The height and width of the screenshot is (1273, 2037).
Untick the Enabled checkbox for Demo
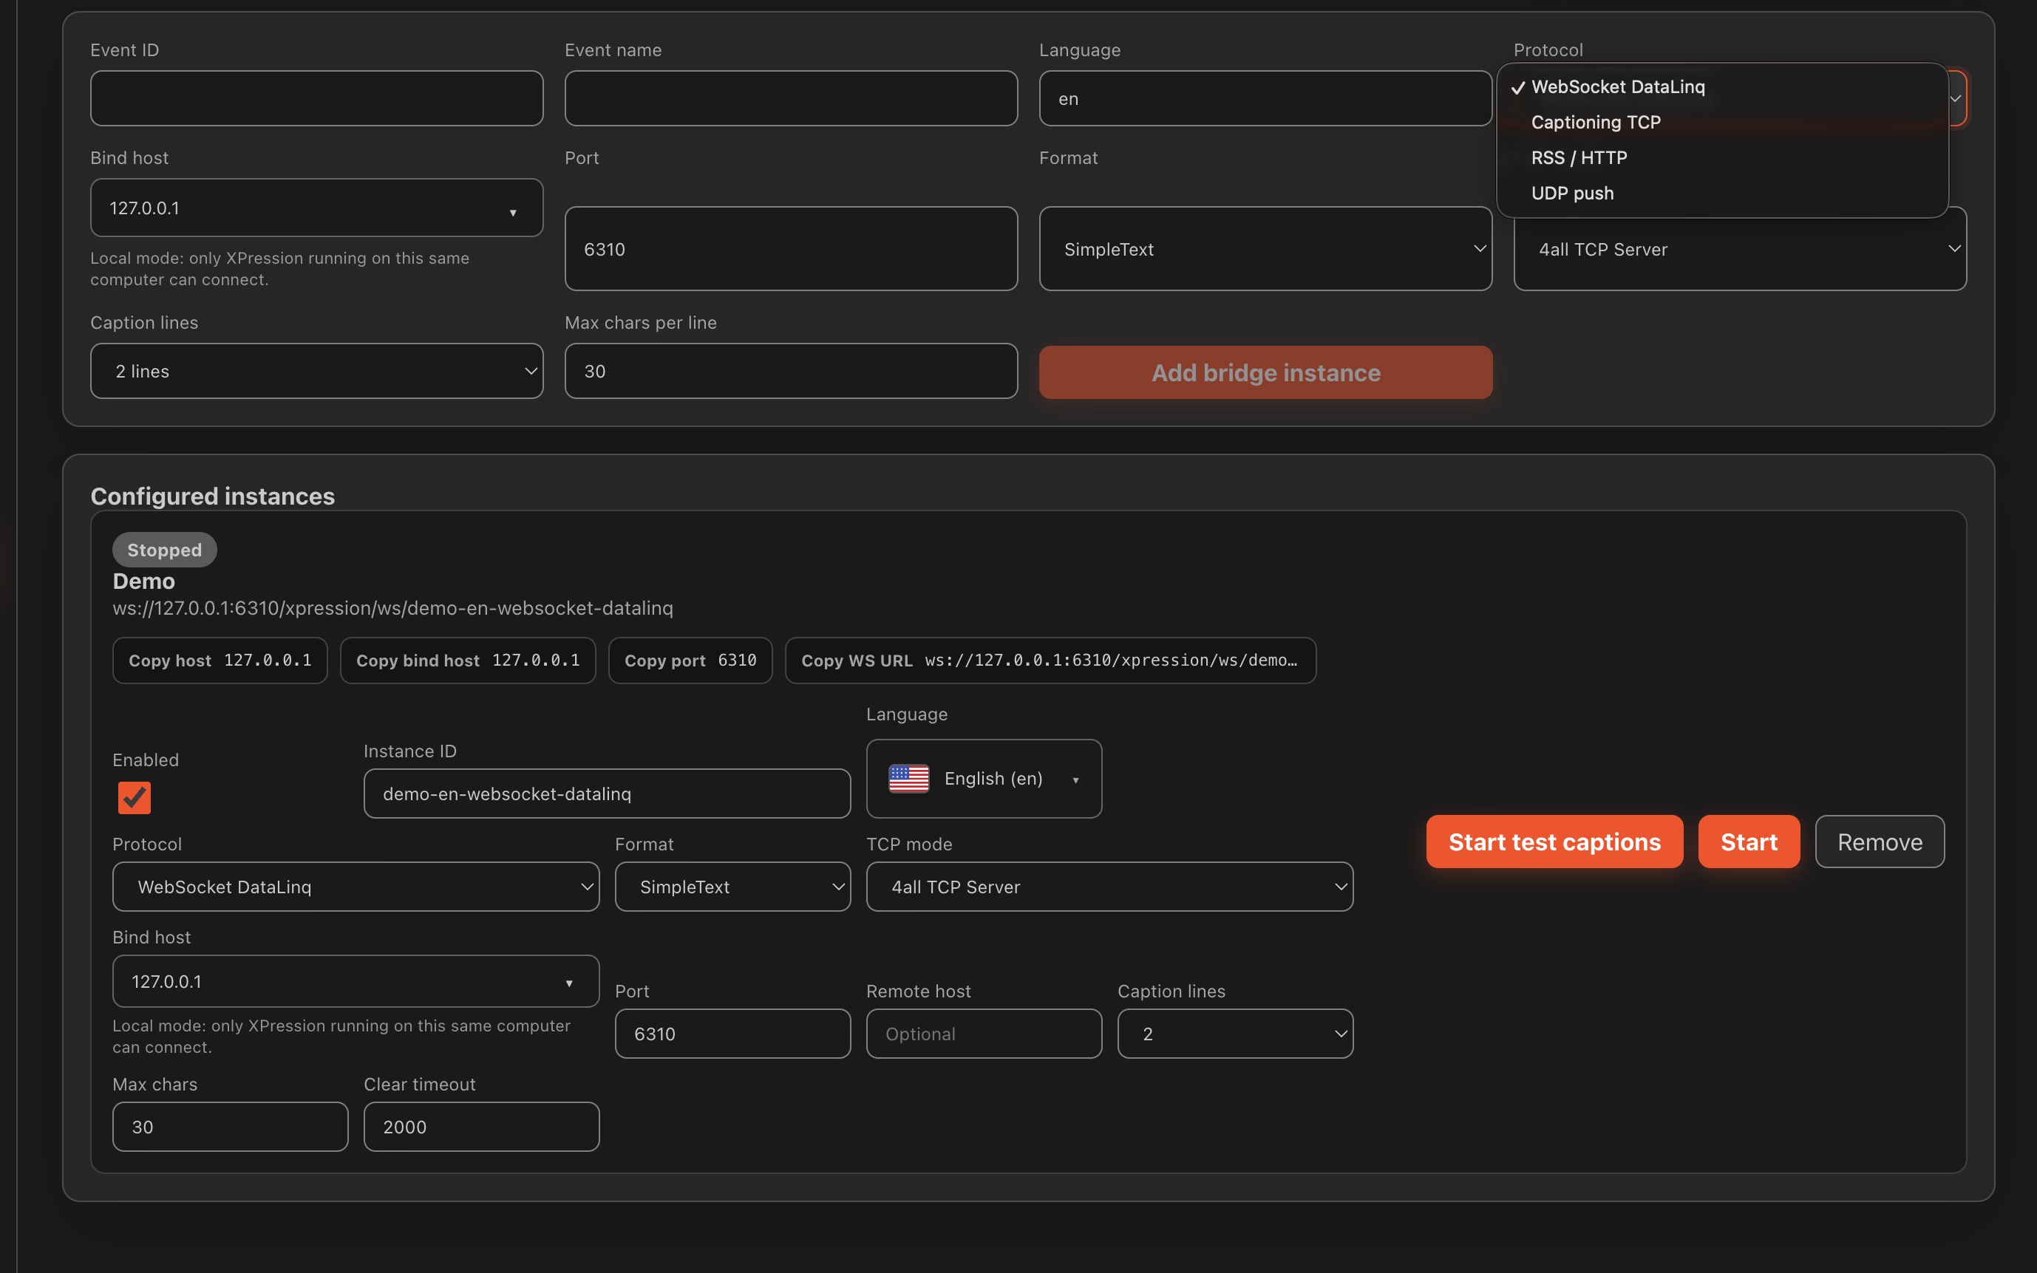tap(134, 797)
